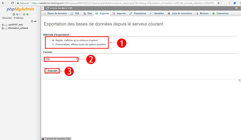241x140 pixels.
Task: Click the phpMyAdmin logo
Action: point(20,9)
